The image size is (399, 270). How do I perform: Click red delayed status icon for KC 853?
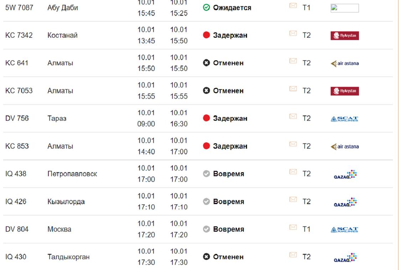(206, 146)
